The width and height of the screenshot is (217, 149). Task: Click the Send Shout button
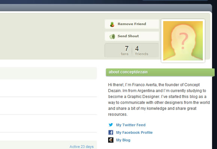pyautogui.click(x=132, y=36)
